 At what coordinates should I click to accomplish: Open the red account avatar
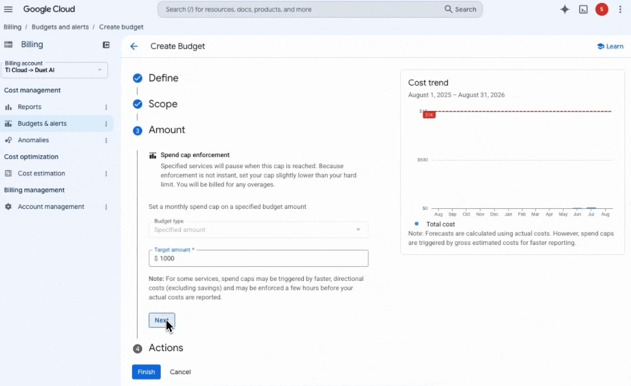(601, 9)
